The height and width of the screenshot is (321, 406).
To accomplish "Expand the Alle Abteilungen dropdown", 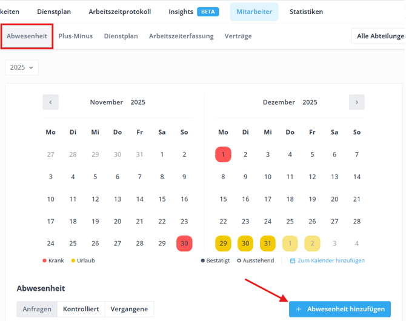I will click(x=379, y=36).
